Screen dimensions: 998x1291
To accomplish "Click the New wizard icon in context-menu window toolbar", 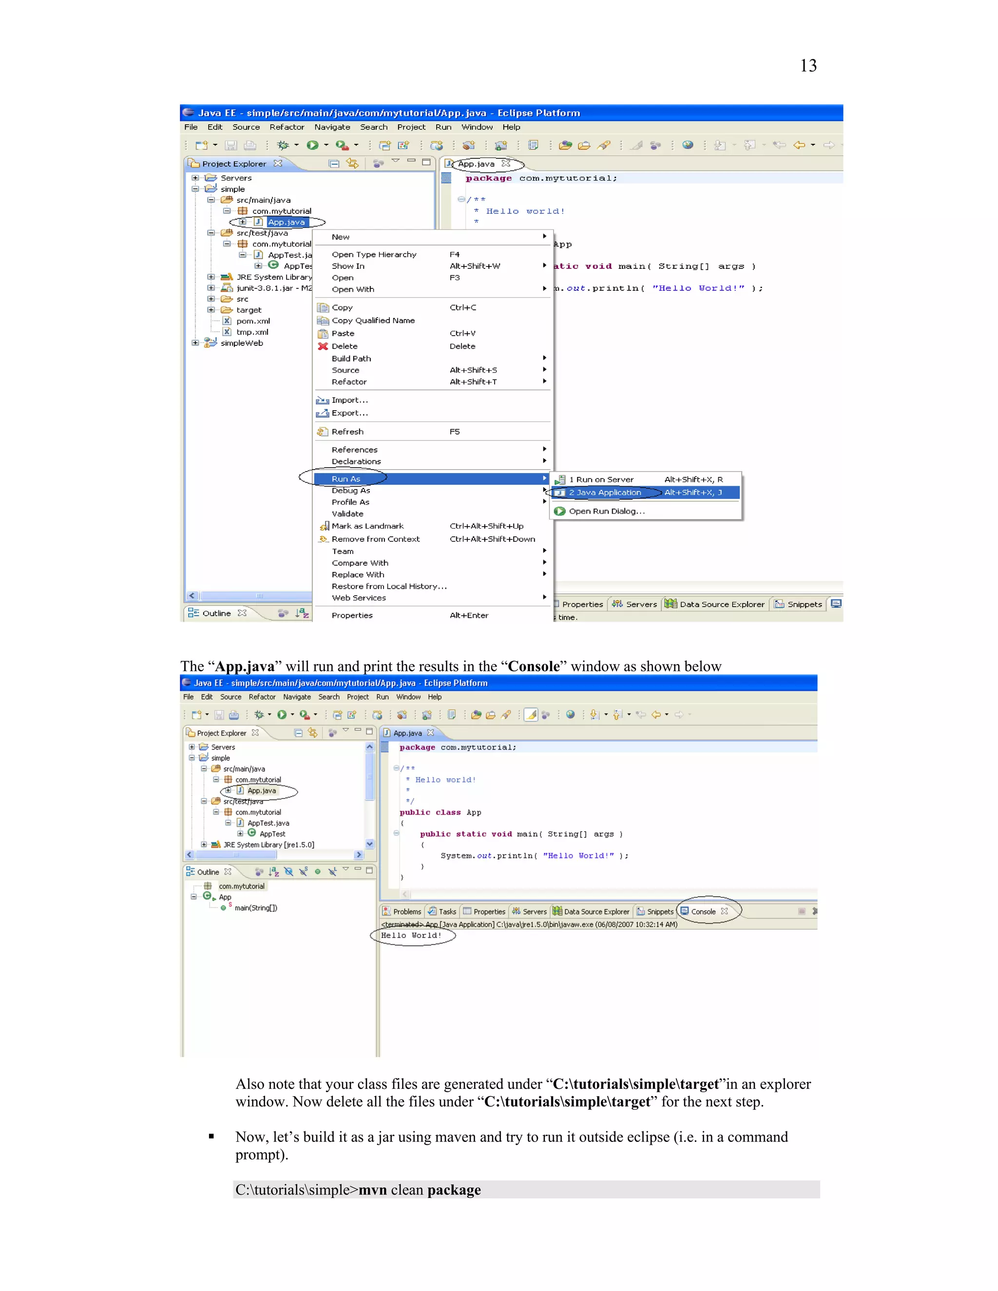I will 202,145.
